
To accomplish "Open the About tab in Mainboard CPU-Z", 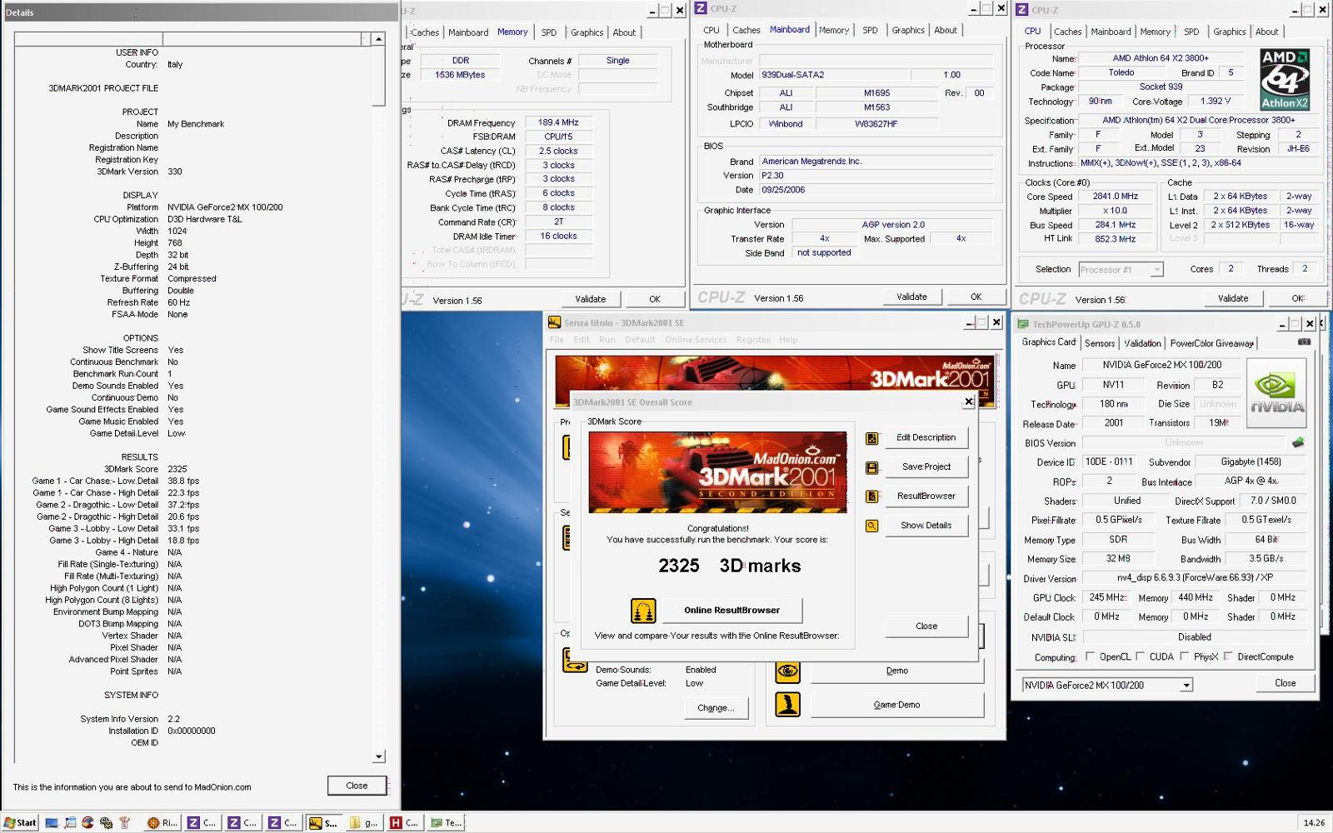I will (946, 30).
